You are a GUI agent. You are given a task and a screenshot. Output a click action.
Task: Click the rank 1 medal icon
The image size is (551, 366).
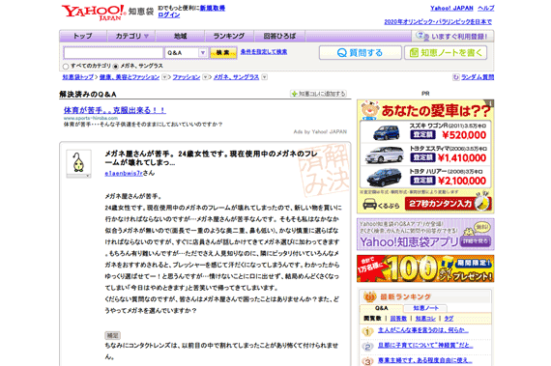(x=367, y=331)
